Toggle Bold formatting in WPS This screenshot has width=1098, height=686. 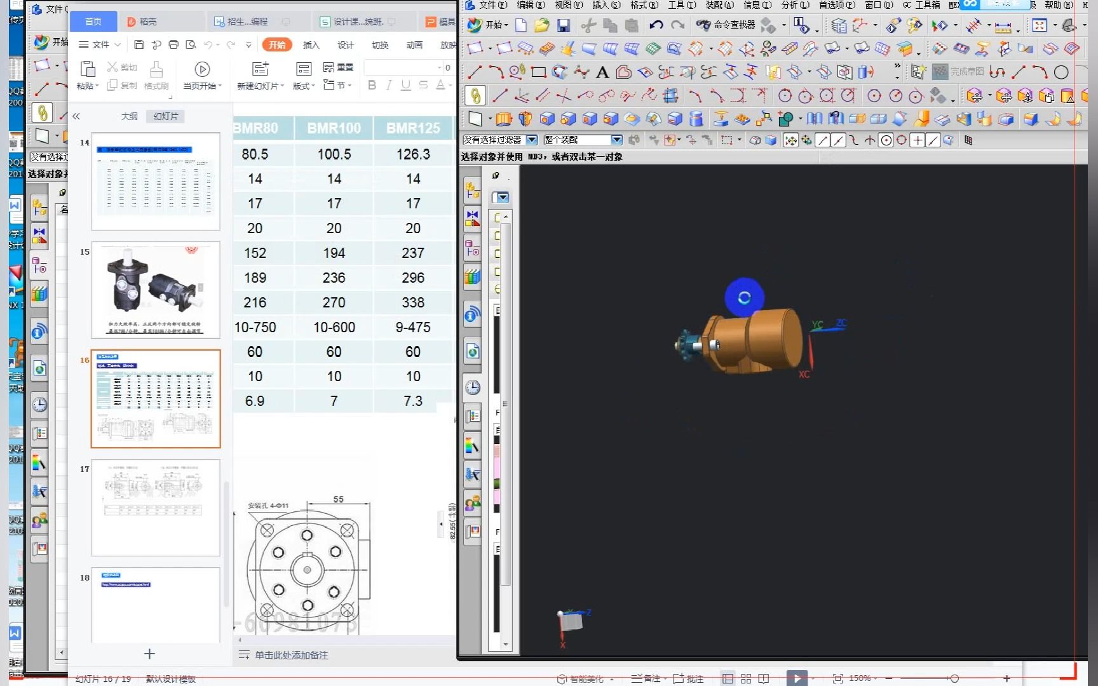point(372,85)
